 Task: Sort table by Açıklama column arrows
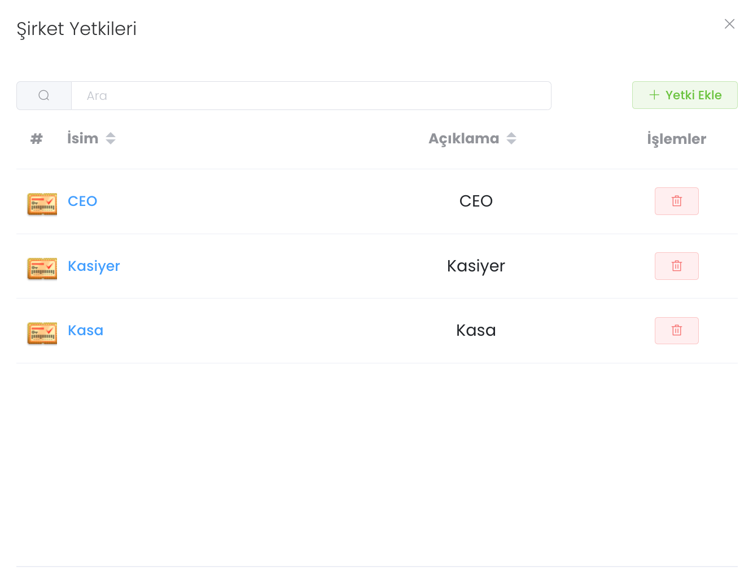[511, 138]
